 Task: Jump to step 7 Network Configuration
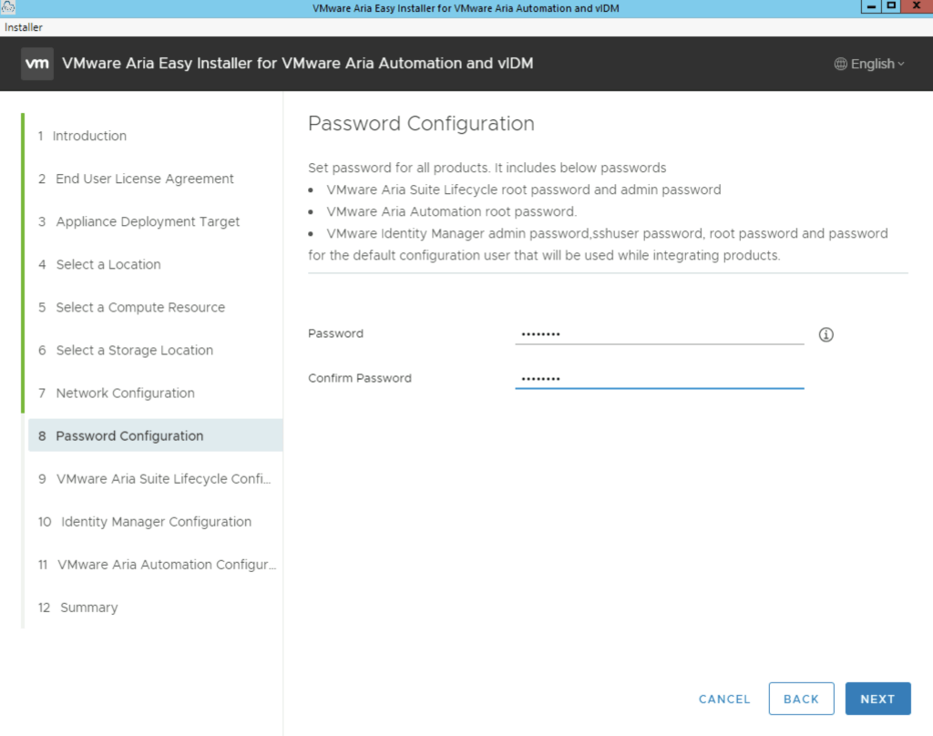point(117,393)
